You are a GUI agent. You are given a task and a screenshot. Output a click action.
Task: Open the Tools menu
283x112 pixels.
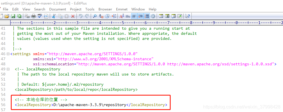[x=90, y=9]
